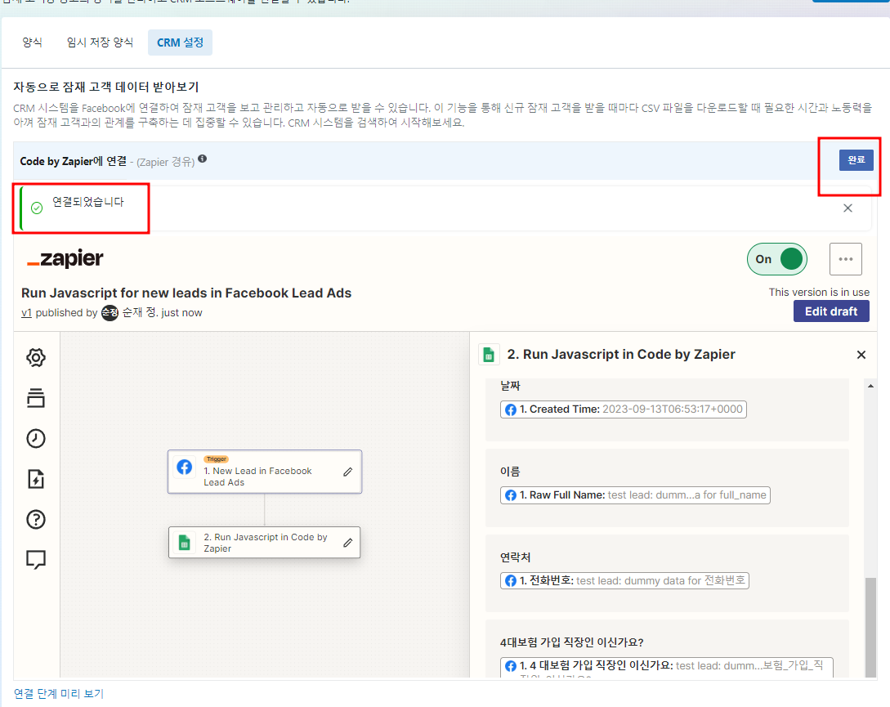The height and width of the screenshot is (707, 890).
Task: Click the 'Code by Zapier에 연결' heading
Action: (74, 161)
